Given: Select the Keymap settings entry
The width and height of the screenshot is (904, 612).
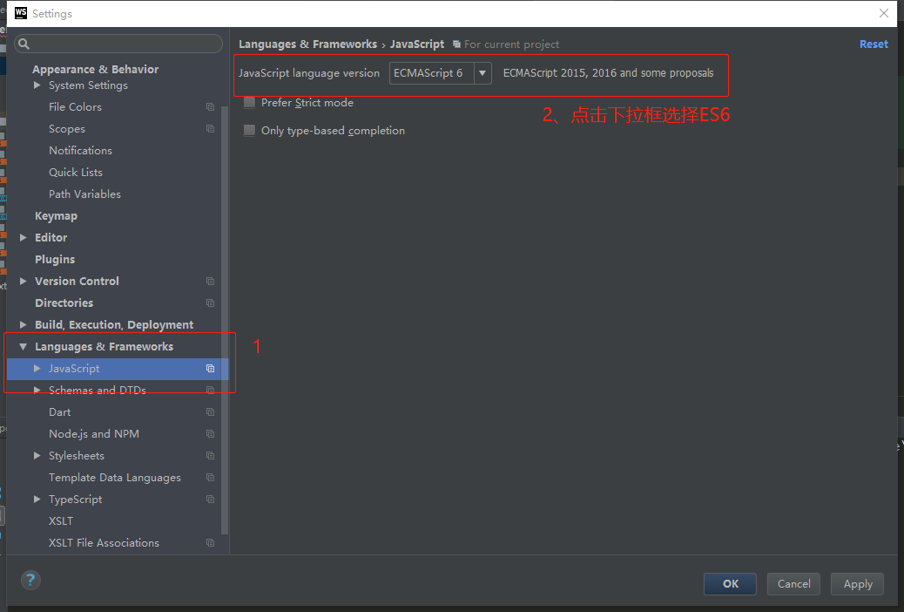Looking at the screenshot, I should click(56, 215).
